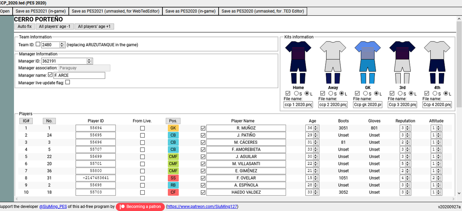Adjust reputation stepper for M. CÁCERES
Screen dimensions: 462x211
pos(407,142)
